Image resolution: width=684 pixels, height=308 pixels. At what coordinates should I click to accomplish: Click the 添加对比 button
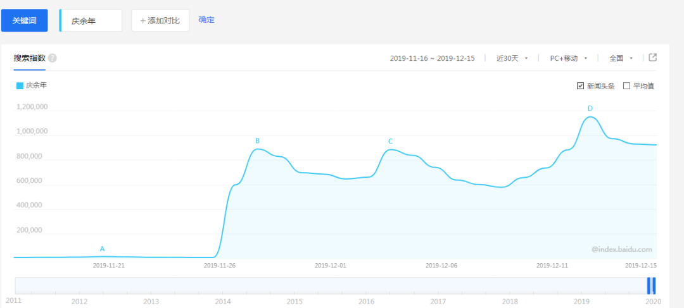pos(160,21)
